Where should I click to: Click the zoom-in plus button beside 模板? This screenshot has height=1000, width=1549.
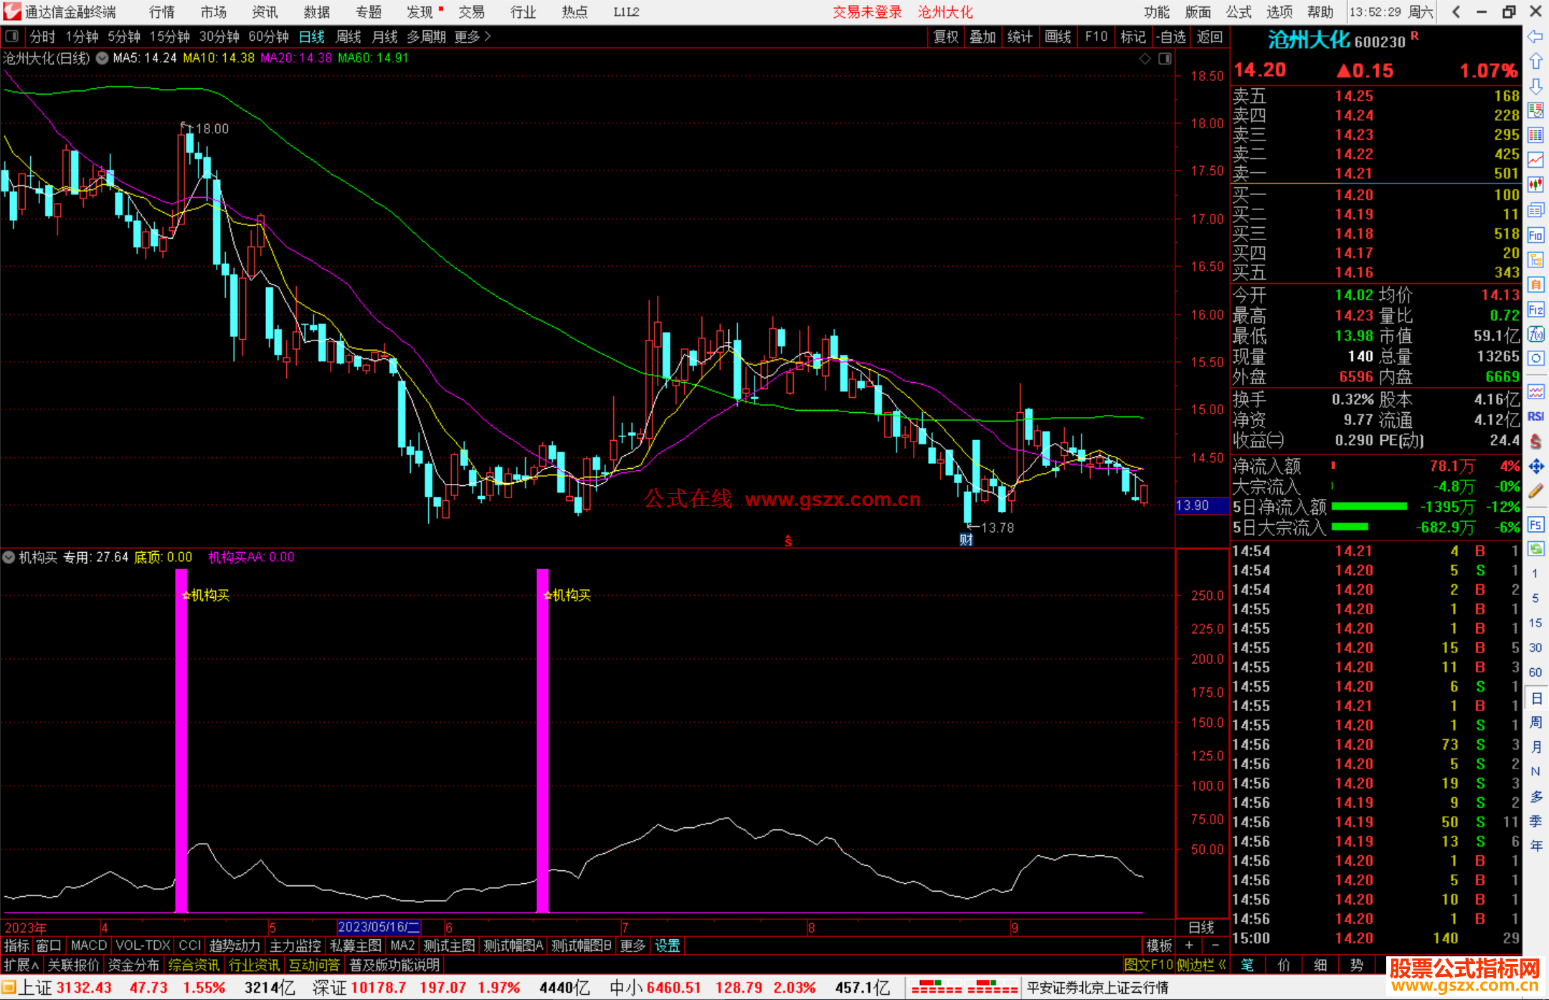[x=1189, y=946]
